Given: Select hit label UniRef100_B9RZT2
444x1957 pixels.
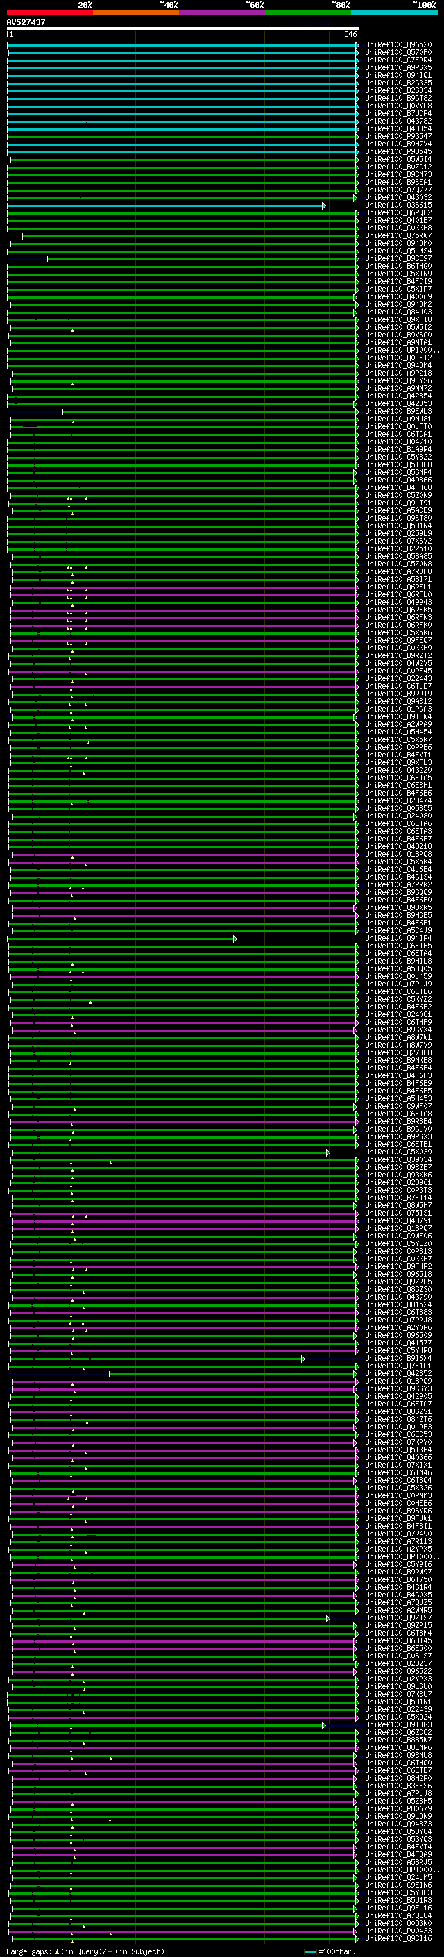Looking at the screenshot, I should tap(398, 655).
